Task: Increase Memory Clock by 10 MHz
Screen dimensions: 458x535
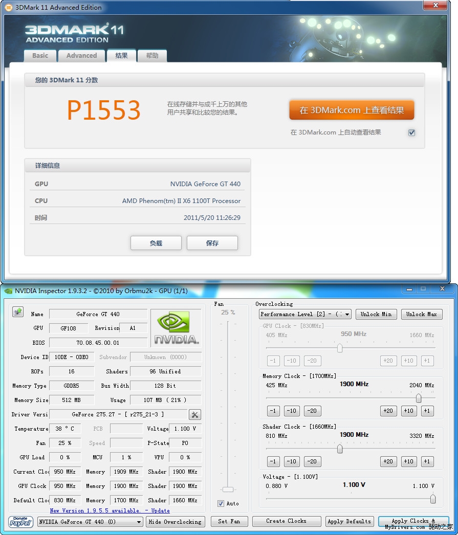Action: [409, 411]
